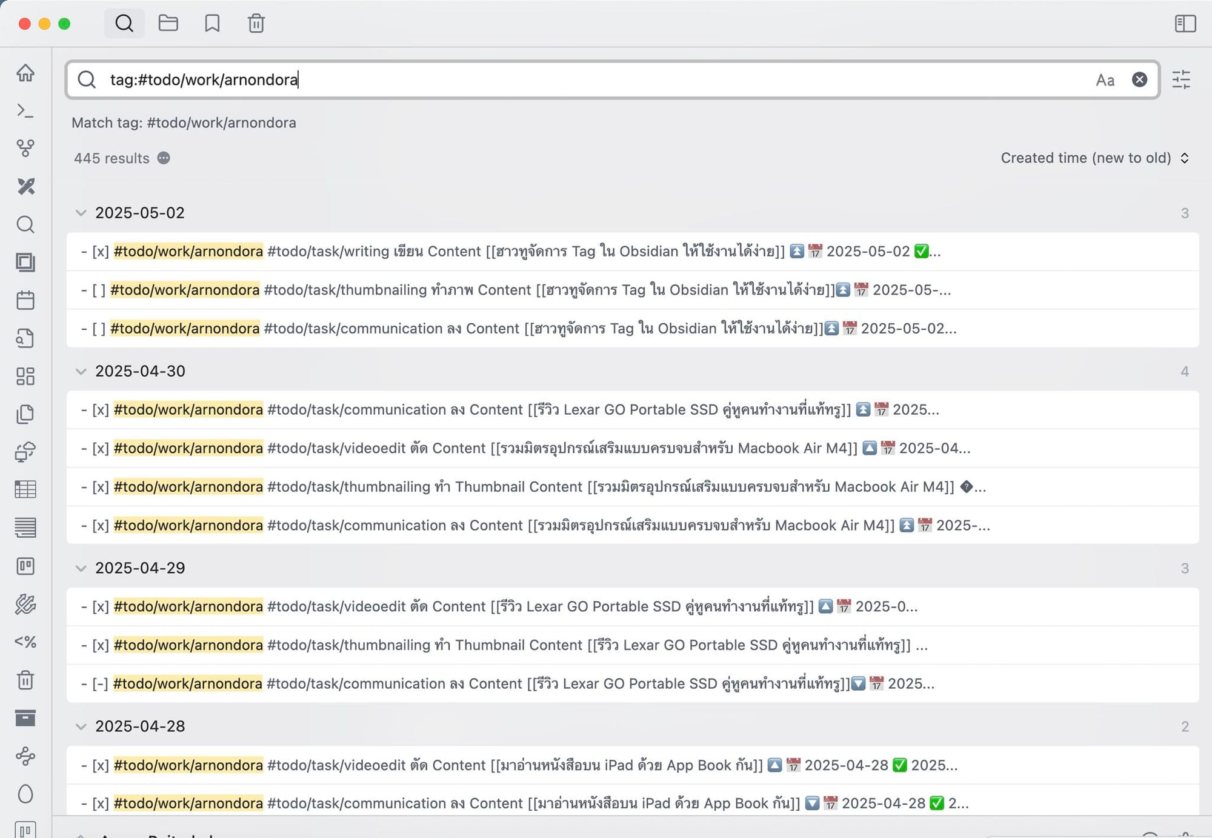The image size is (1212, 838).
Task: Click the lined list icon in ribbon
Action: tap(25, 528)
